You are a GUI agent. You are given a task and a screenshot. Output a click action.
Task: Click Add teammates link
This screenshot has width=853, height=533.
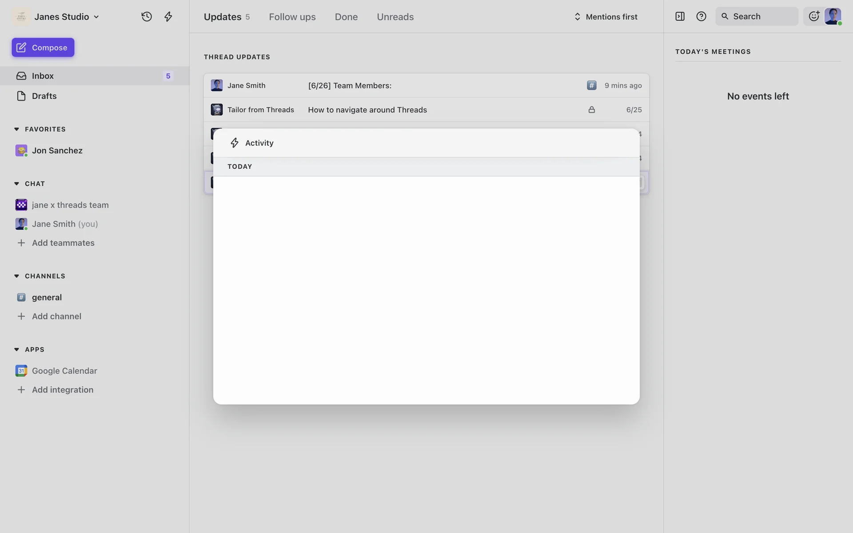coord(63,243)
